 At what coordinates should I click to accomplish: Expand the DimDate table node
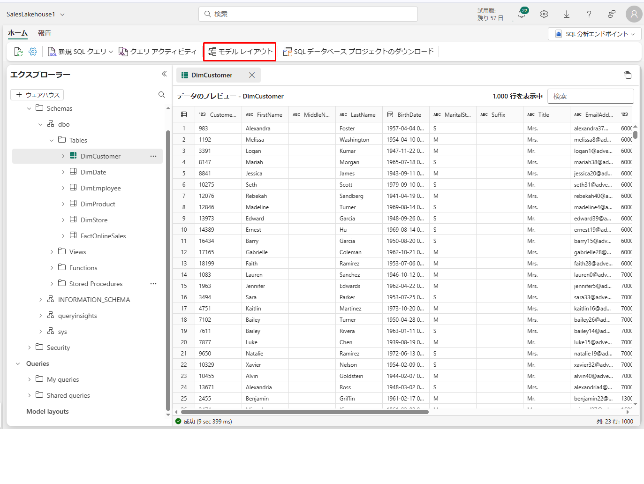coord(63,172)
